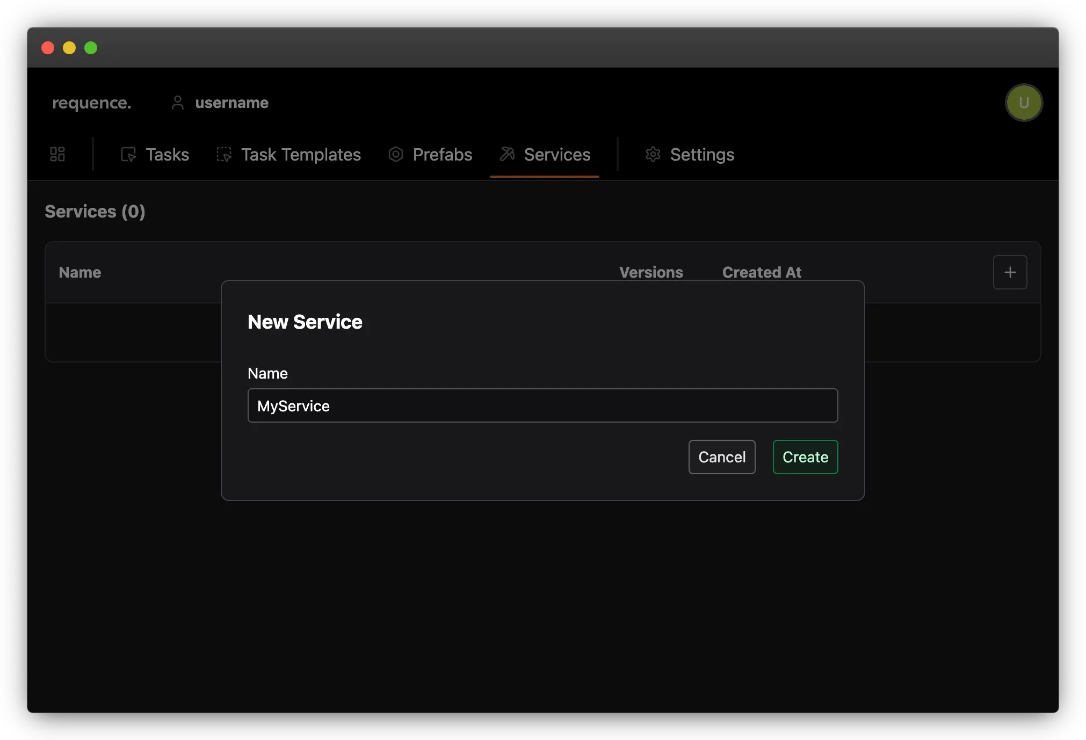
Task: Go to the Prefabs tab
Action: coord(442,155)
